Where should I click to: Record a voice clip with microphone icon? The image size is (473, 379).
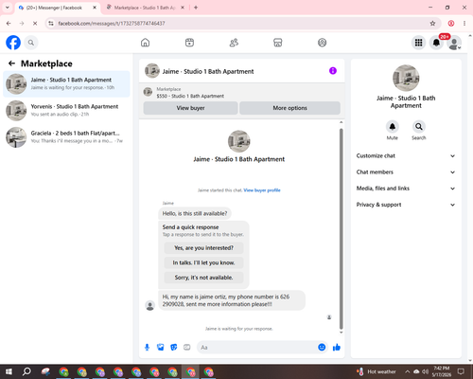(x=147, y=348)
